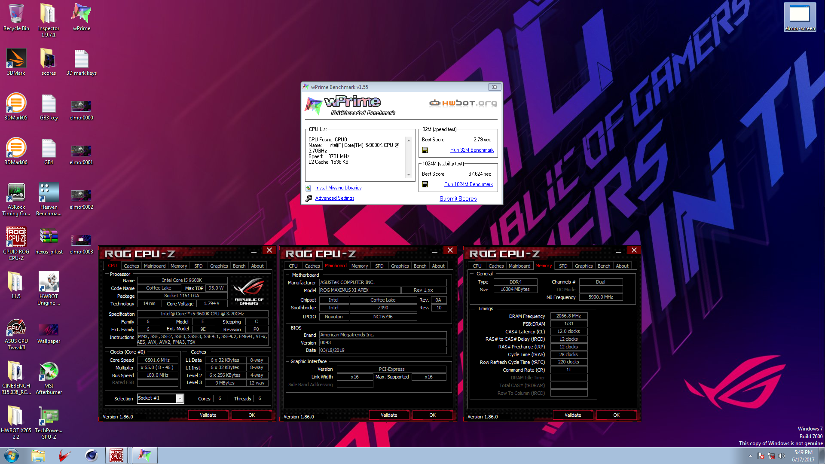The height and width of the screenshot is (464, 825).
Task: Launch HWBOT Unigine desktop icon
Action: [x=49, y=289]
